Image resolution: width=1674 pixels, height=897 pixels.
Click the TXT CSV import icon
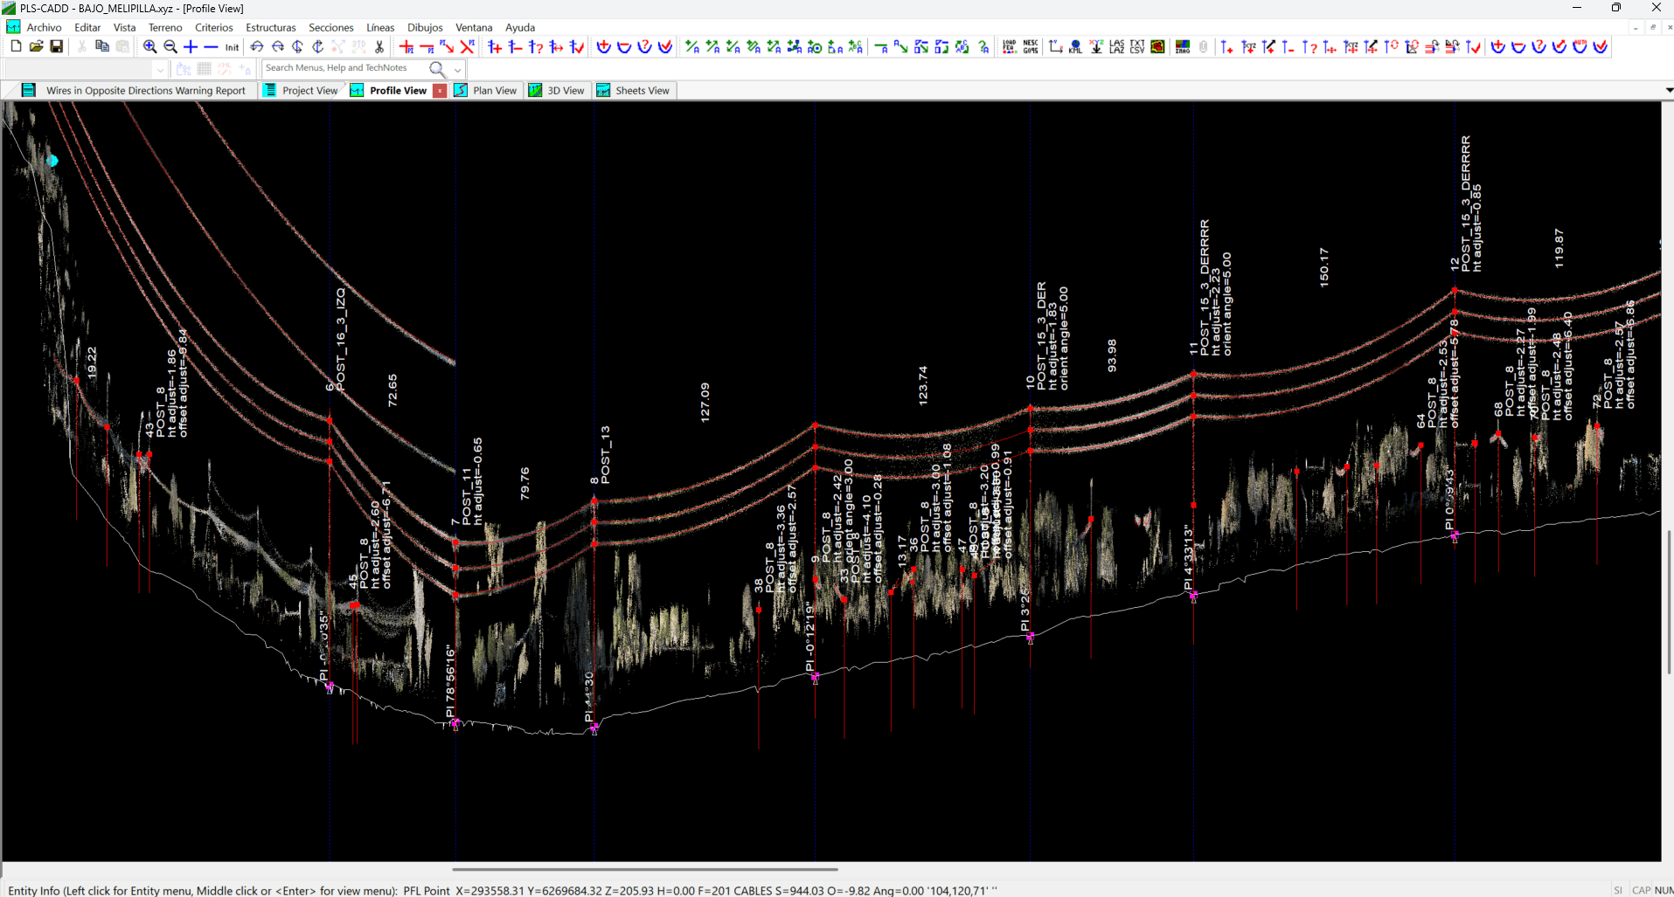click(x=1137, y=47)
